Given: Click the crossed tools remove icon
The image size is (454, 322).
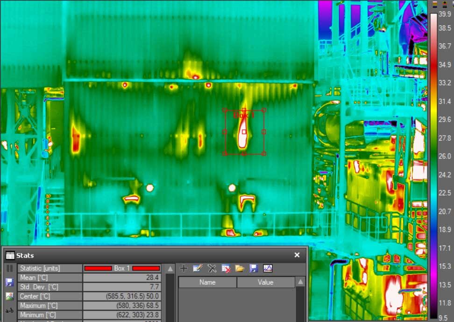Looking at the screenshot, I should (x=212, y=268).
